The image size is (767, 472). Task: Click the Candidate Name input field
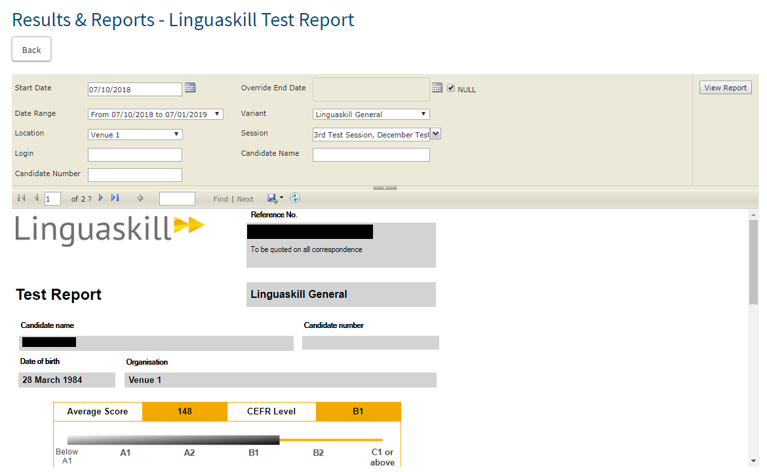coord(371,155)
